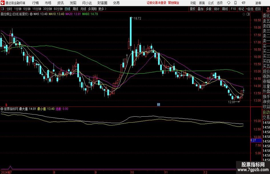Screen dimensions: 270x174
Task: Toggle the right info panel icon
Action: pyautogui.click(x=248, y=14)
